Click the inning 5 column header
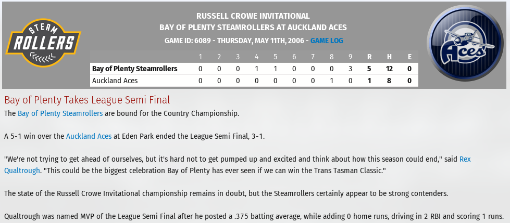This screenshot has width=510, height=223. pos(275,57)
